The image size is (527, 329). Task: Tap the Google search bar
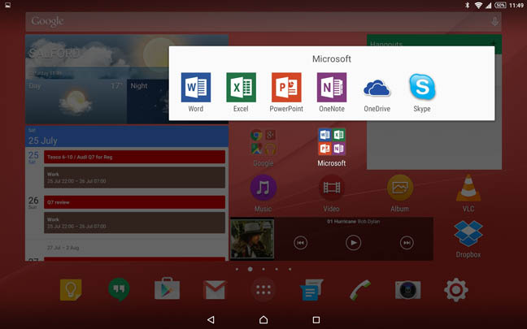click(x=263, y=21)
